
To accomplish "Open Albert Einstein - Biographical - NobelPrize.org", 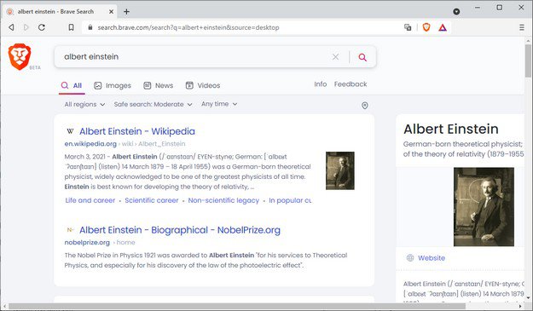I will [180, 230].
